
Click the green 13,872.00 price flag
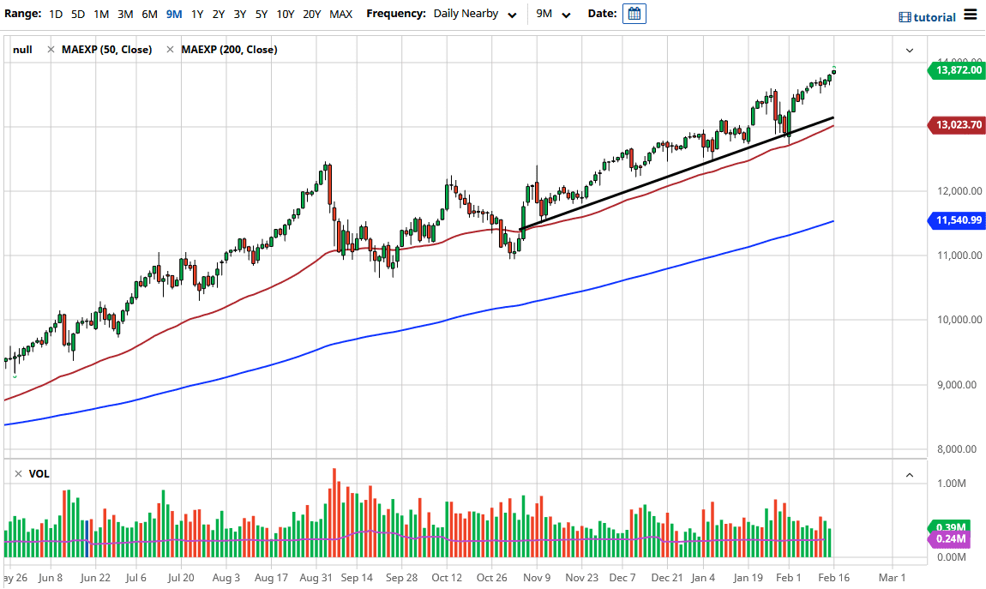coord(954,70)
